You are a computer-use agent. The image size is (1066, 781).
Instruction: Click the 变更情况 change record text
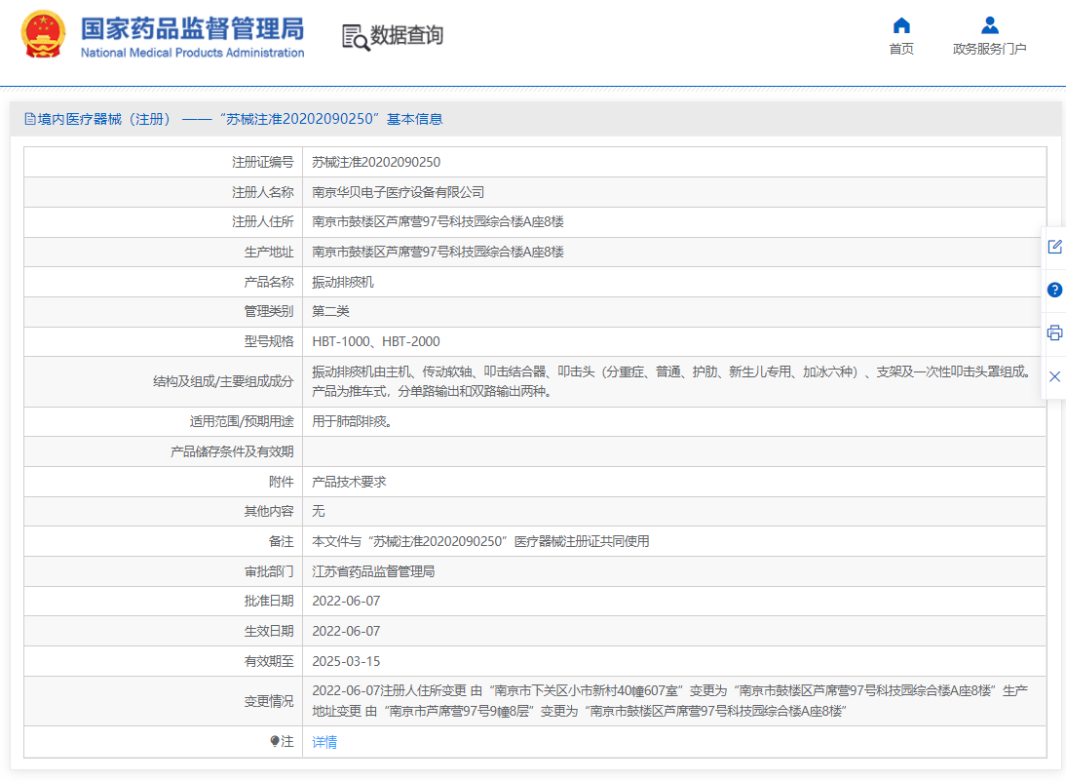coord(669,701)
